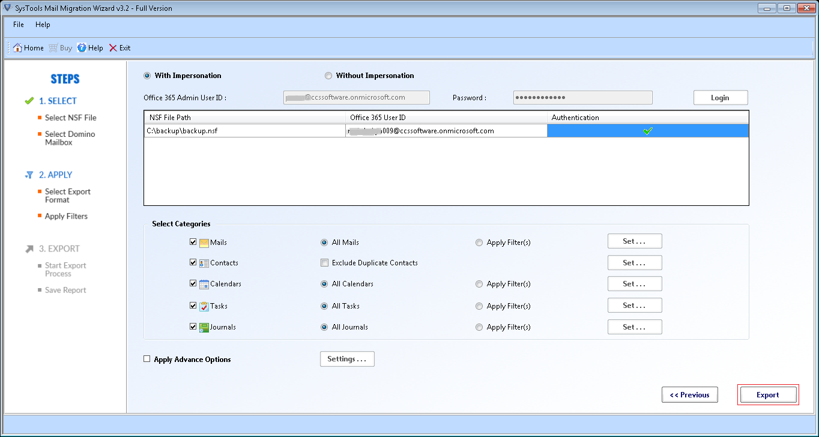Viewport: 819px width, 437px height.
Task: Enable Exclude Duplicate Contacts
Action: click(x=324, y=263)
